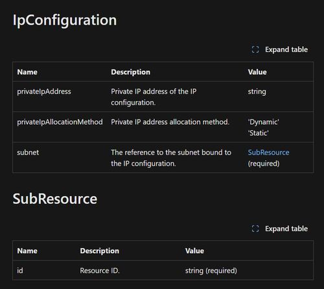324x289 pixels.
Task: Click the Name header in IpConfiguration table
Action: click(27, 72)
